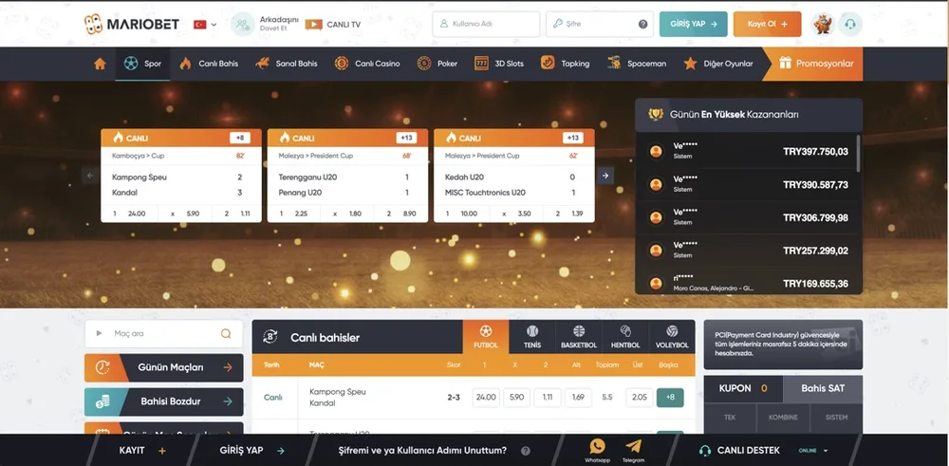Click the forgot password link in the bottom bar

pos(422,451)
